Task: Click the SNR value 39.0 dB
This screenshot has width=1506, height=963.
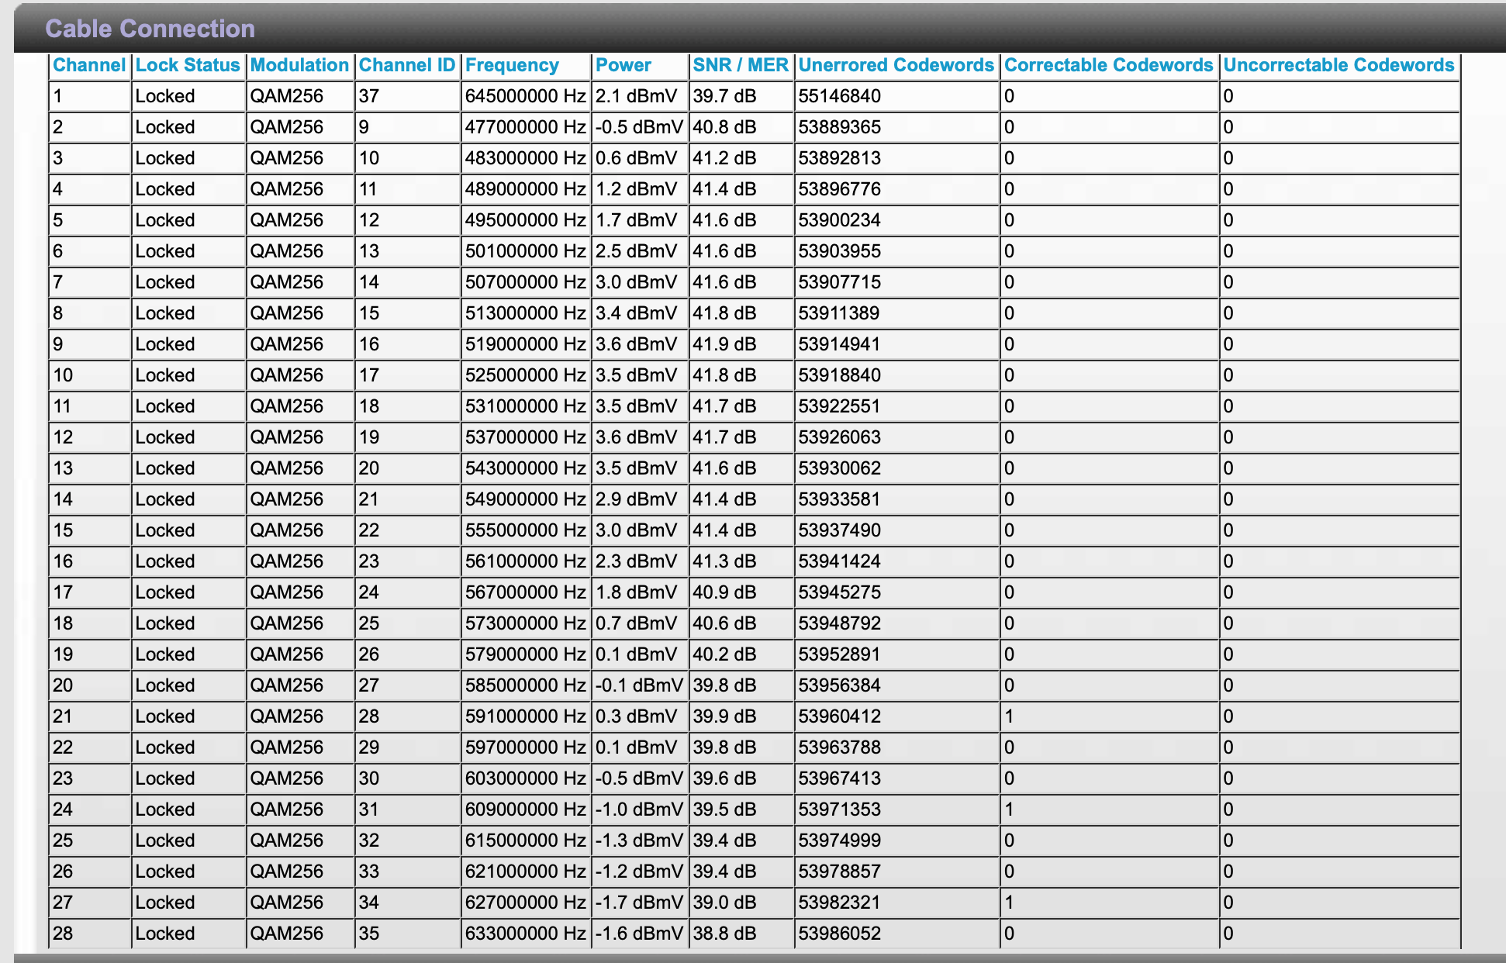Action: pos(724,903)
